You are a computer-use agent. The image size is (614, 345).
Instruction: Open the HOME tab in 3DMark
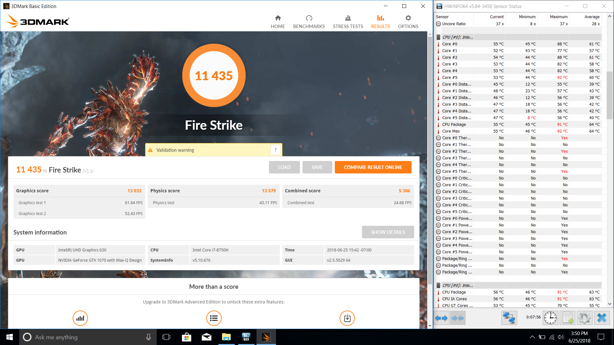[278, 22]
